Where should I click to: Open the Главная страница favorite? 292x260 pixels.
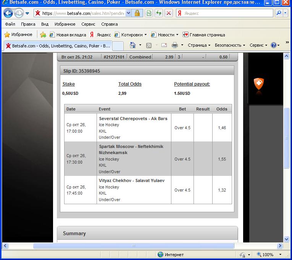204,35
